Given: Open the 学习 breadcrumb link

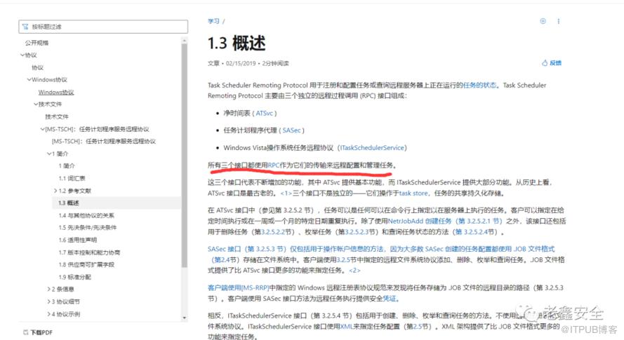Looking at the screenshot, I should click(213, 21).
